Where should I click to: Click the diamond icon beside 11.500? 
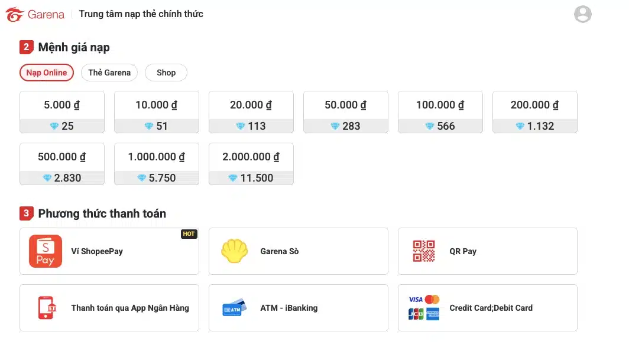233,178
